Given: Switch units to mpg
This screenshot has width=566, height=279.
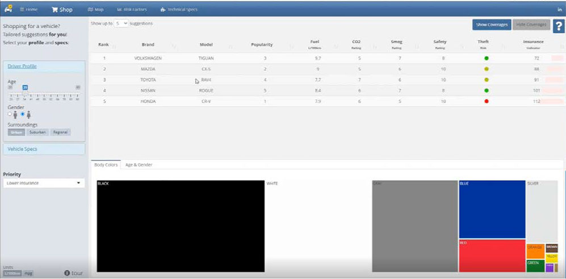Looking at the screenshot, I should coord(28,273).
